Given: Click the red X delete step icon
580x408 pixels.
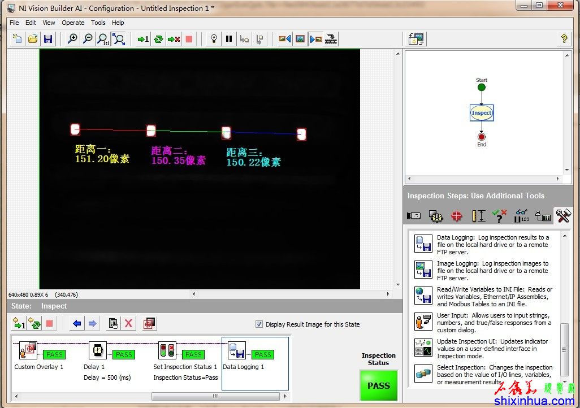Looking at the screenshot, I should point(129,323).
